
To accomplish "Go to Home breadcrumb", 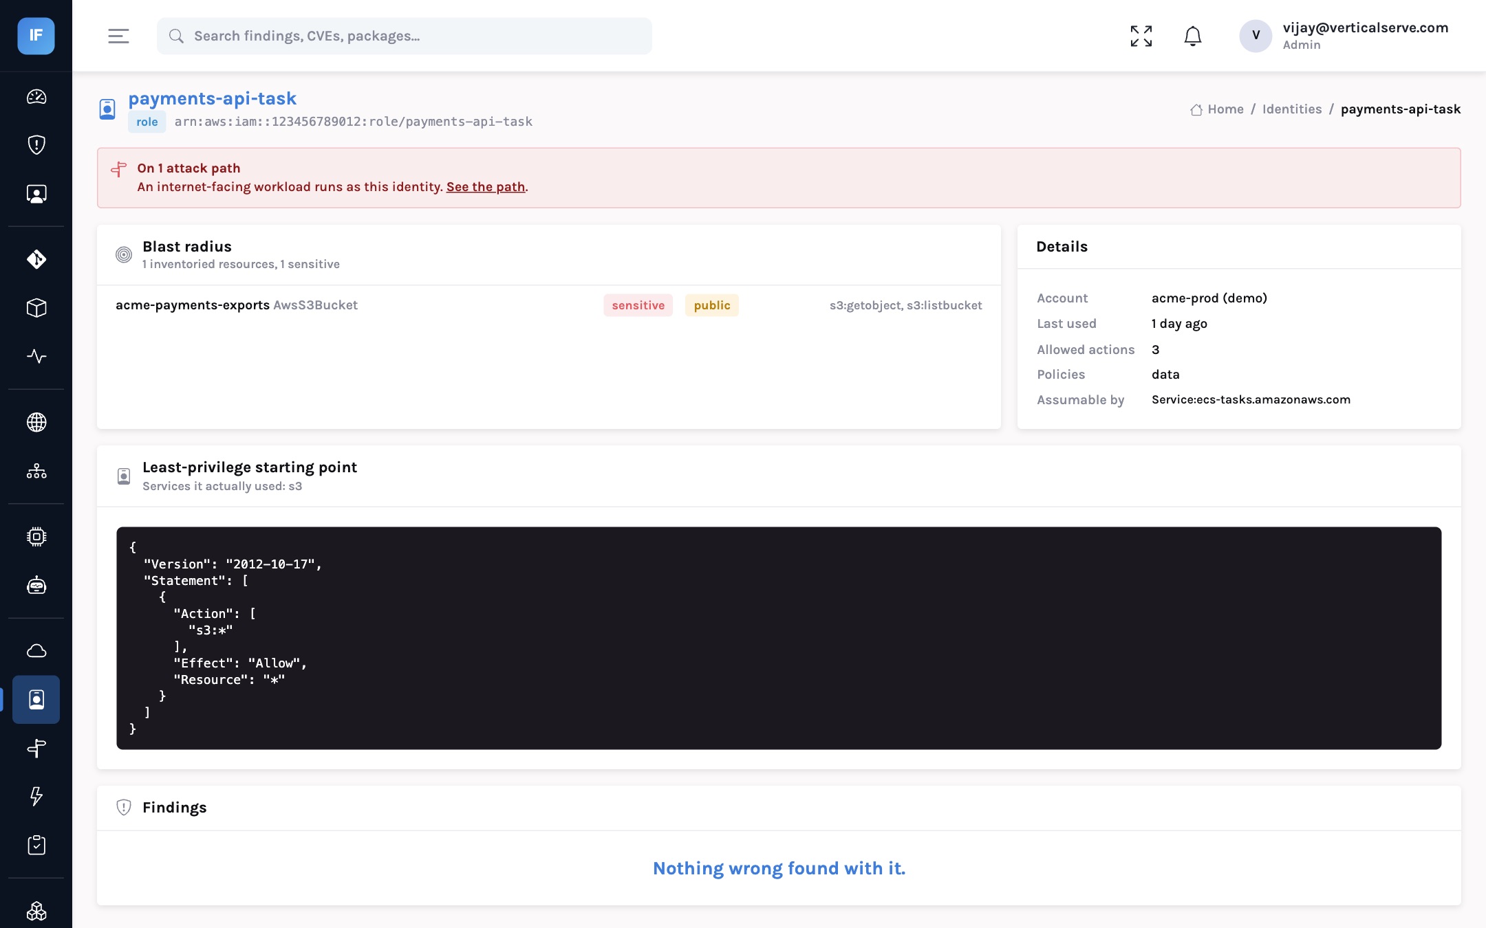I will [x=1225, y=109].
